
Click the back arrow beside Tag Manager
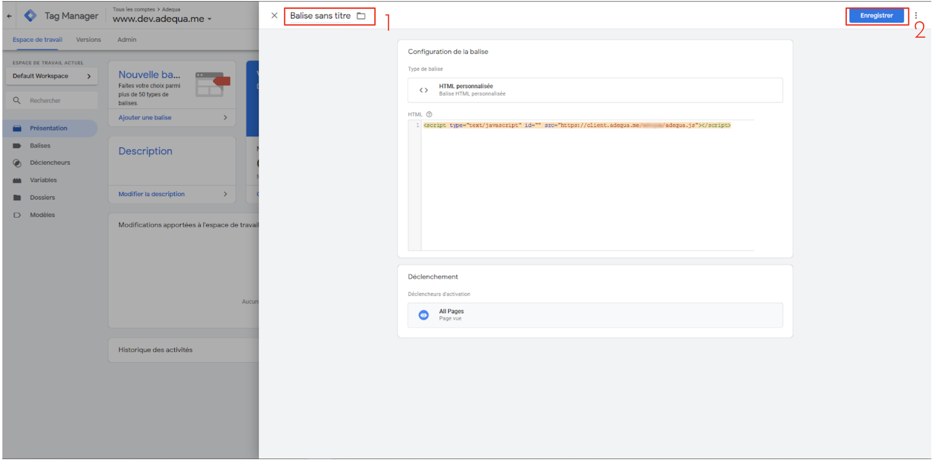tap(9, 16)
